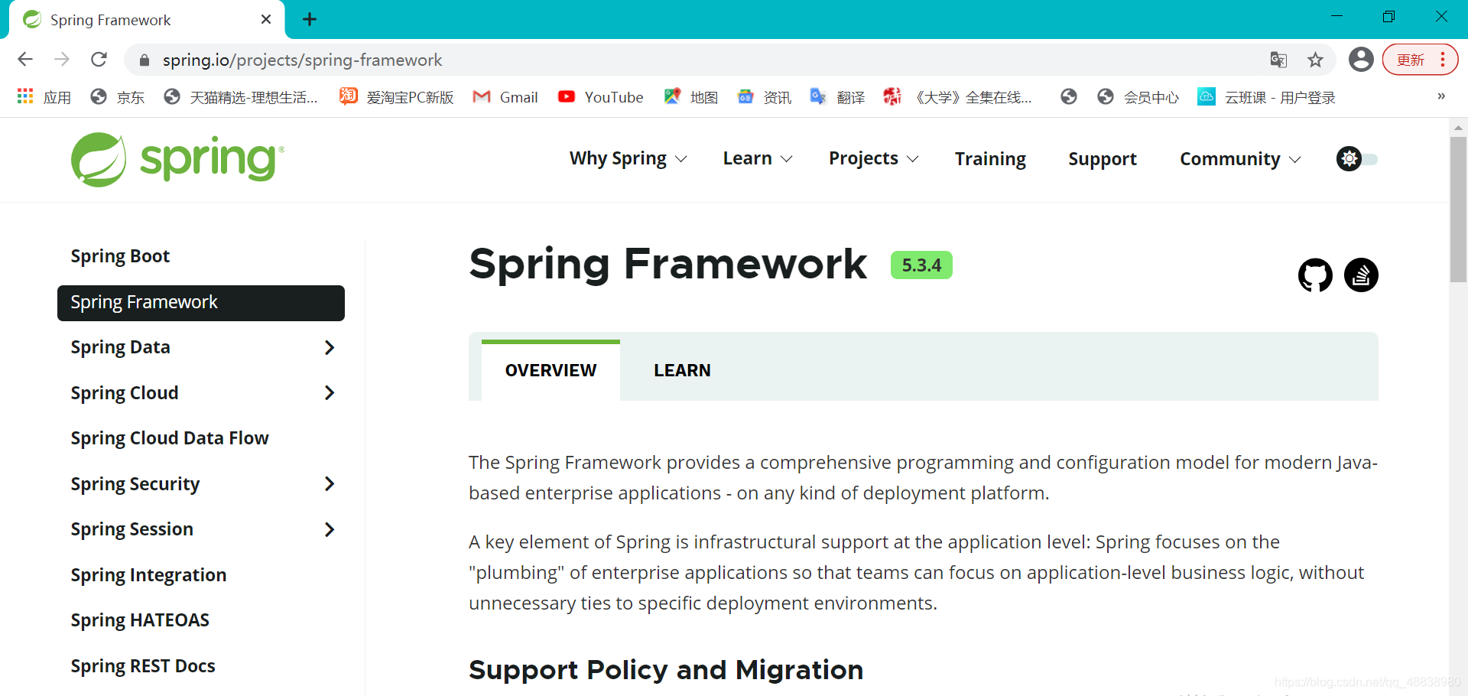The width and height of the screenshot is (1468, 696).
Task: Open the YouTube bookmark
Action: tap(601, 97)
